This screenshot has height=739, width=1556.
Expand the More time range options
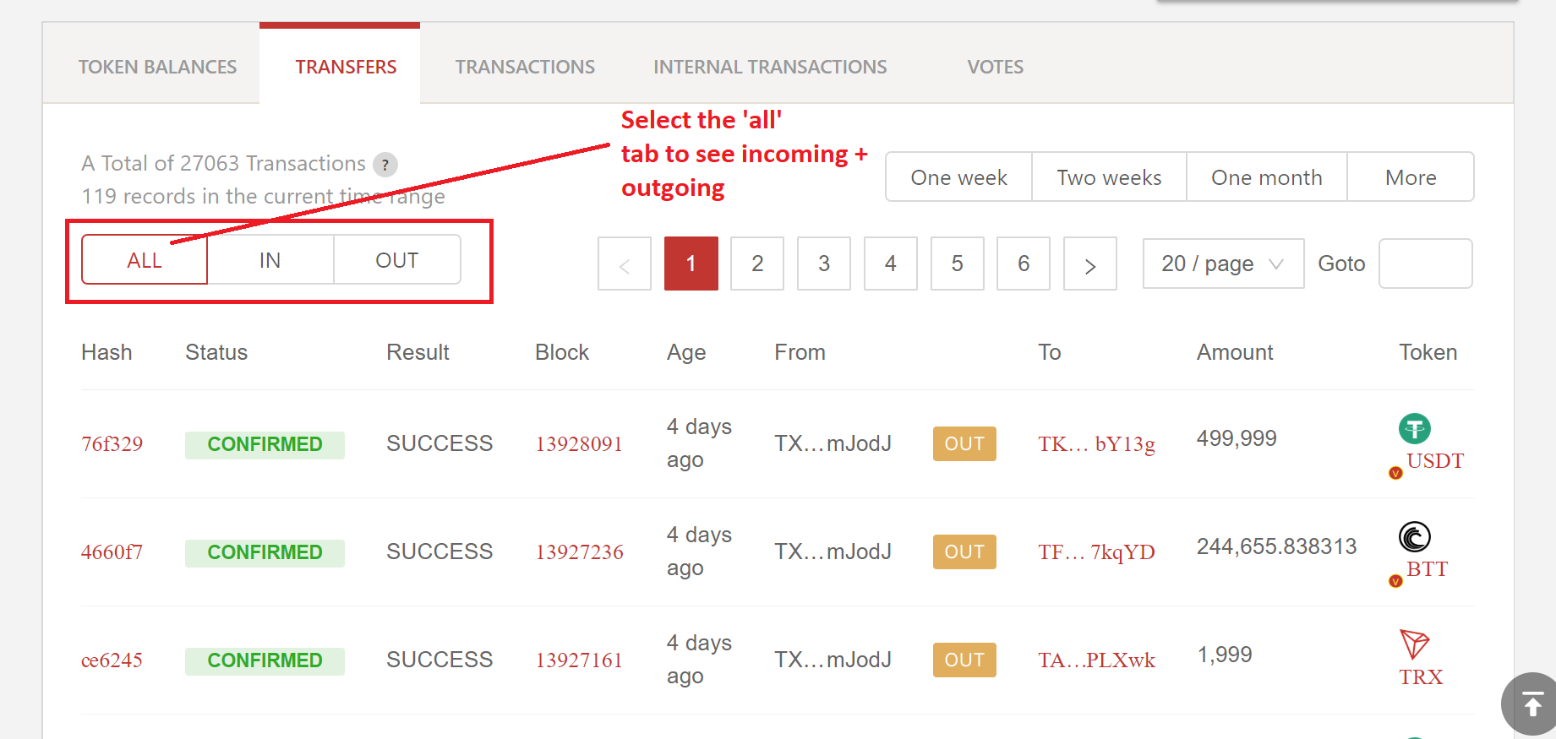[x=1410, y=177]
